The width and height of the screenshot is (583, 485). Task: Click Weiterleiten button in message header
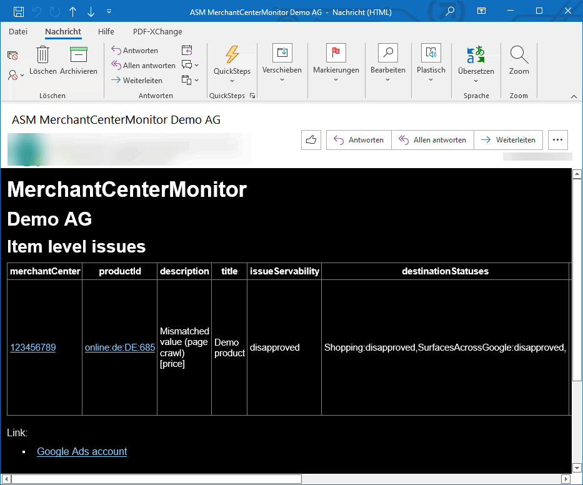click(x=508, y=140)
